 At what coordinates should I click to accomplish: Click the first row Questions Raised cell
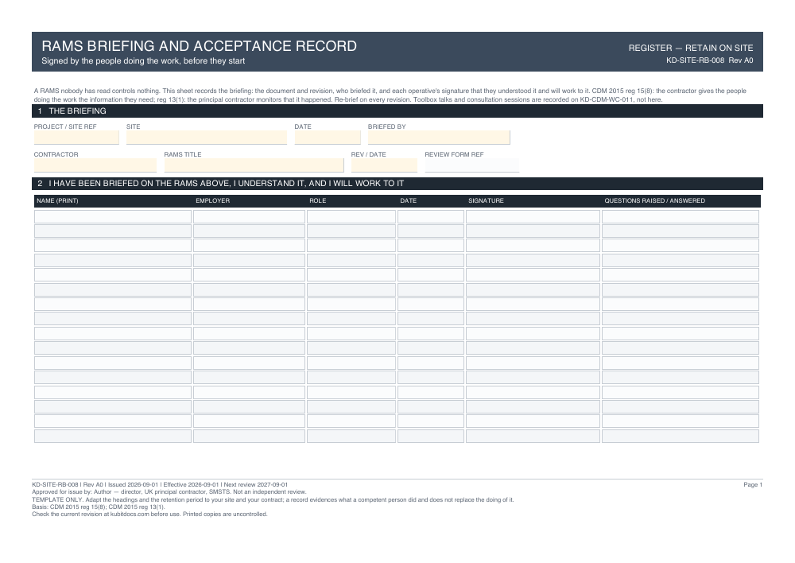tap(681, 217)
